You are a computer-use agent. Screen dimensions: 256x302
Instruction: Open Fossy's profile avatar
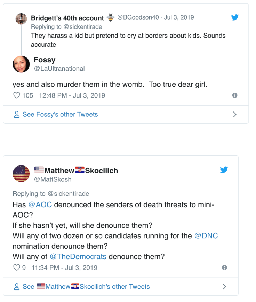coord(21,64)
